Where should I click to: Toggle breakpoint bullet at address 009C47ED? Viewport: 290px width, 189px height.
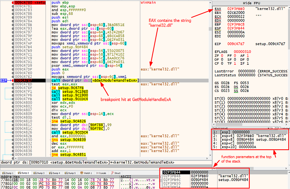coord(13,84)
